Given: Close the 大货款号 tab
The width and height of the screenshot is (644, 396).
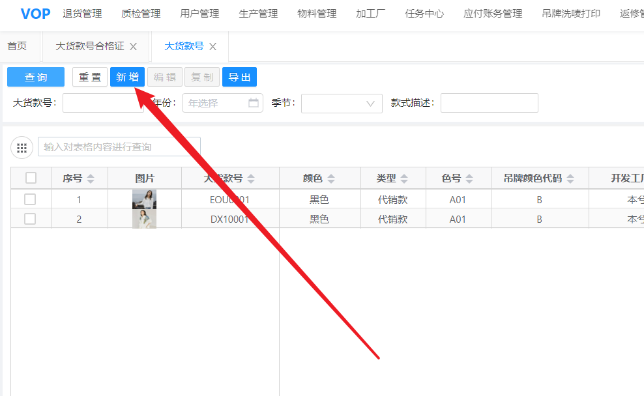Looking at the screenshot, I should 212,47.
